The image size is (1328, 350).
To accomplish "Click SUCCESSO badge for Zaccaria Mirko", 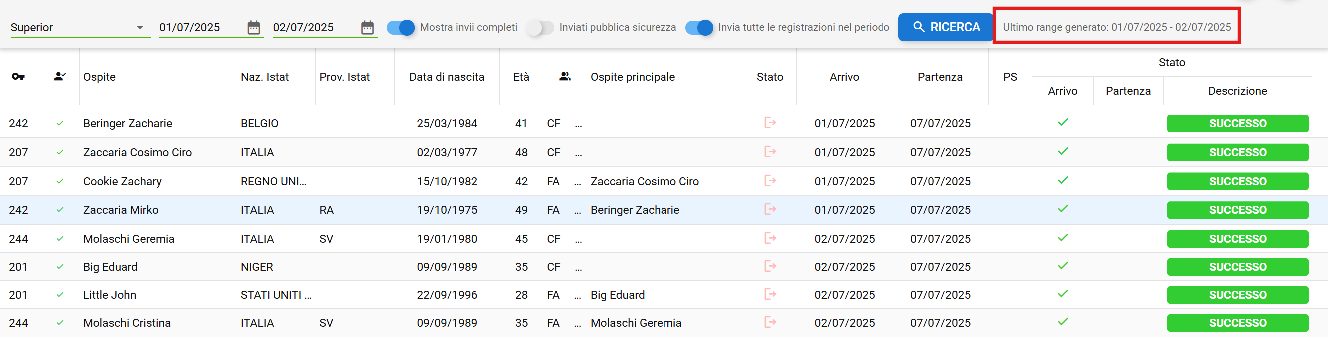I will [1237, 210].
